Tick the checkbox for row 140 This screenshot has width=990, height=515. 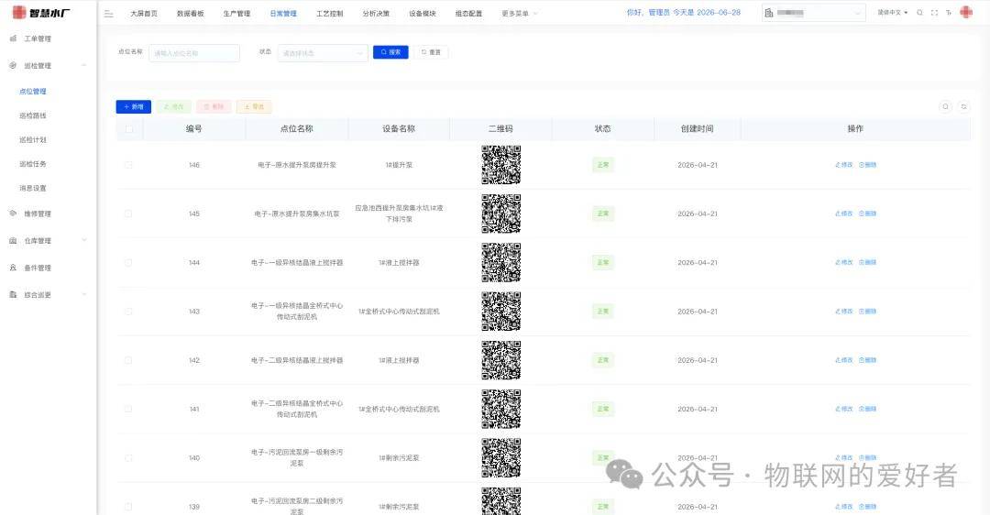128,458
